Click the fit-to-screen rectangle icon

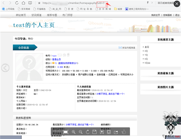pyautogui.click(x=66, y=132)
